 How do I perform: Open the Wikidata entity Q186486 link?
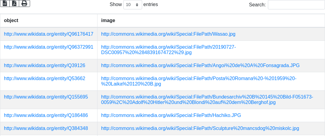pos(46,115)
